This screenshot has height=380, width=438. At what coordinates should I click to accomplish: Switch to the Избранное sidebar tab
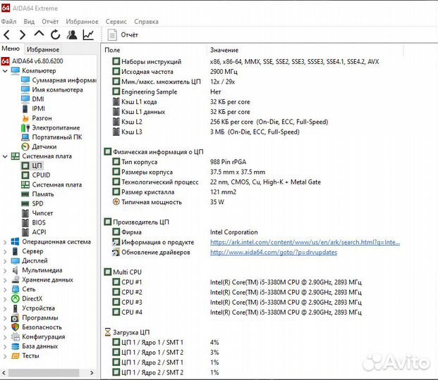(43, 49)
